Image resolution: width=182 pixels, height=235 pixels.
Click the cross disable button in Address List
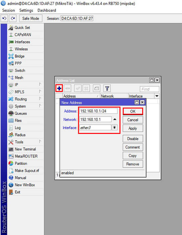point(86,88)
